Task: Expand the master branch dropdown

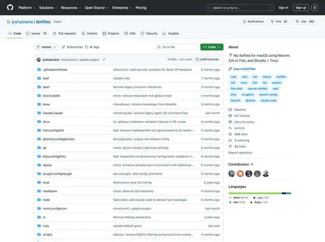Action: click(46, 47)
